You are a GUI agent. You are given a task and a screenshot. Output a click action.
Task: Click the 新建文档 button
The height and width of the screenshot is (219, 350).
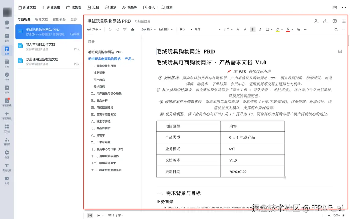(x=27, y=7)
